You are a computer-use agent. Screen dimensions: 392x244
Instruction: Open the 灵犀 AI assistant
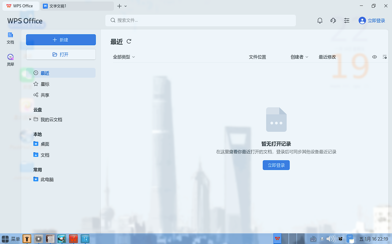(10, 60)
